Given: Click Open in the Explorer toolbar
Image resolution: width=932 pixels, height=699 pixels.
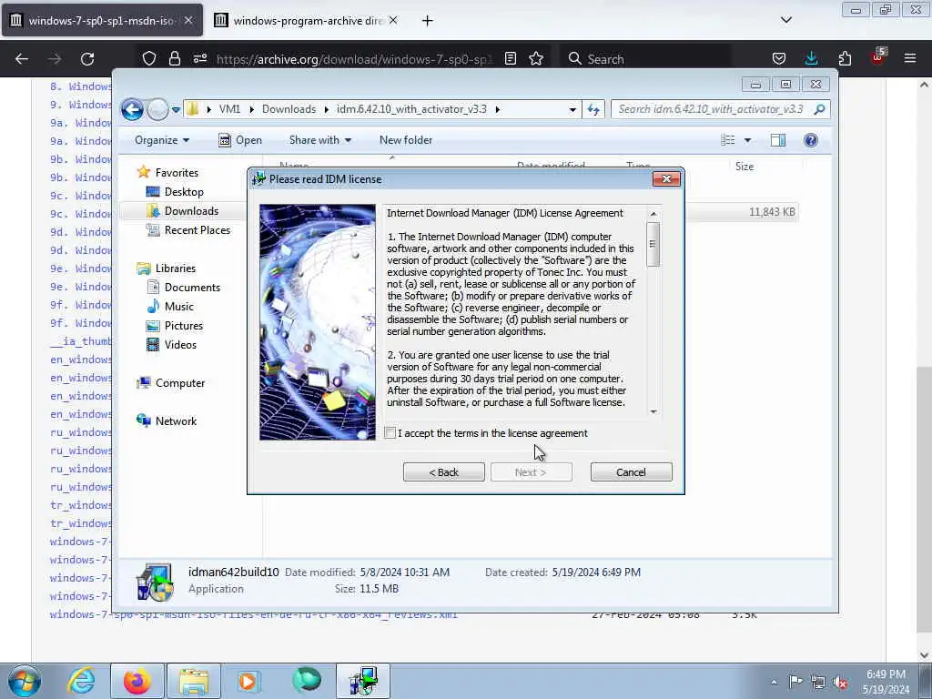Looking at the screenshot, I should [240, 140].
